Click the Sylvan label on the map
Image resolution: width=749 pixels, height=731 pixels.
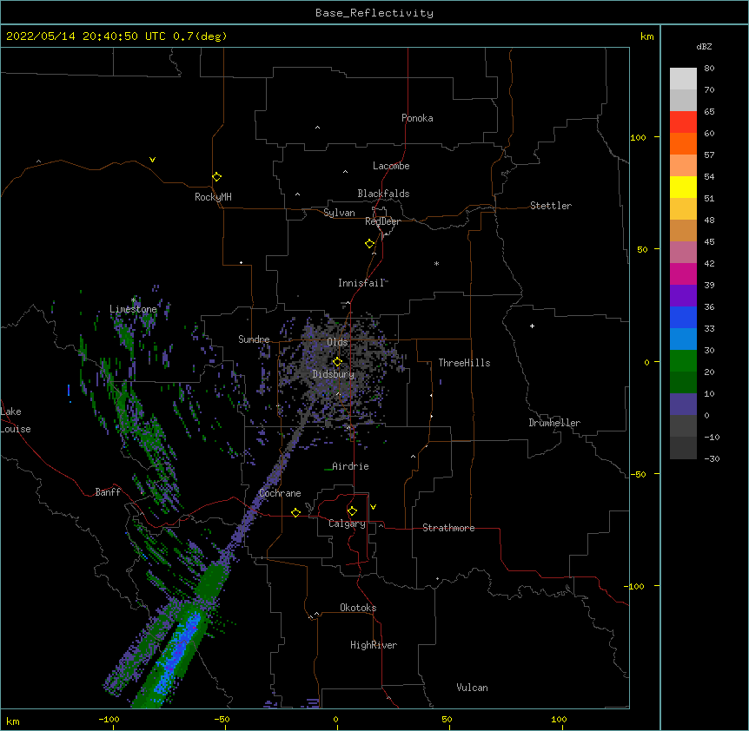(x=339, y=213)
